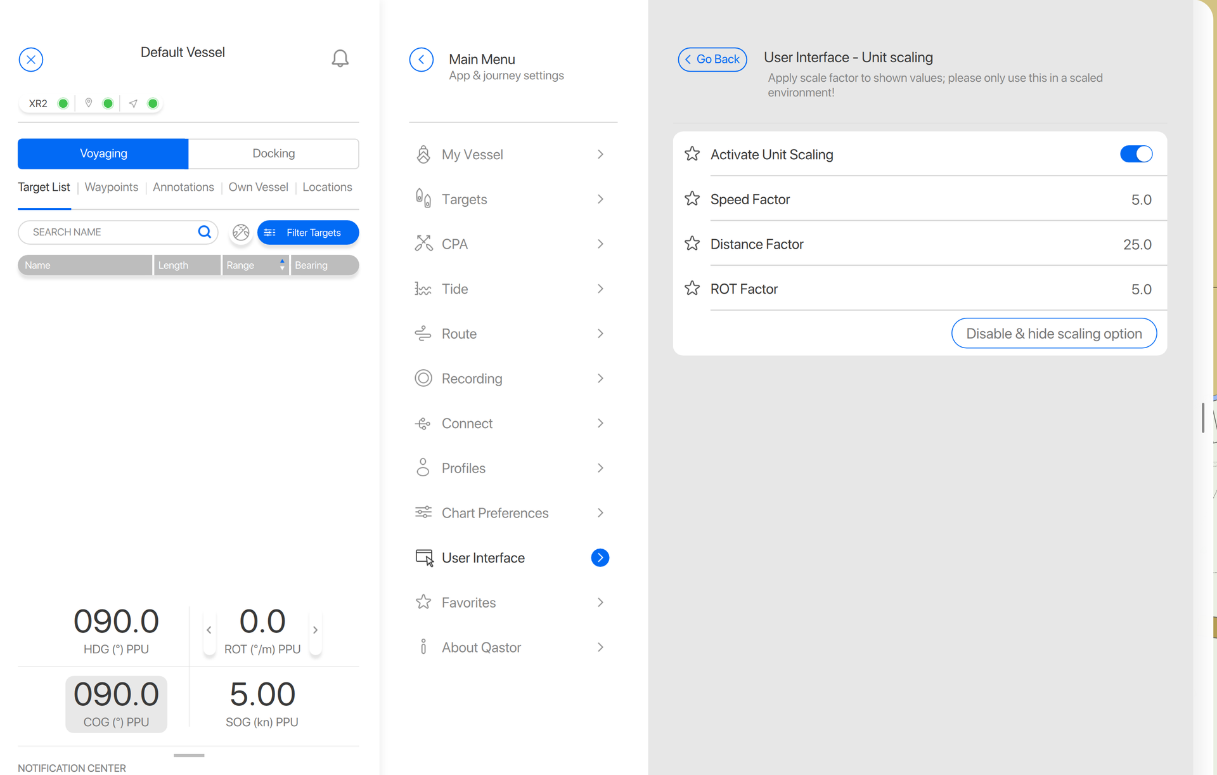Click the notification bell icon
Viewport: 1217px width, 775px height.
click(x=340, y=58)
